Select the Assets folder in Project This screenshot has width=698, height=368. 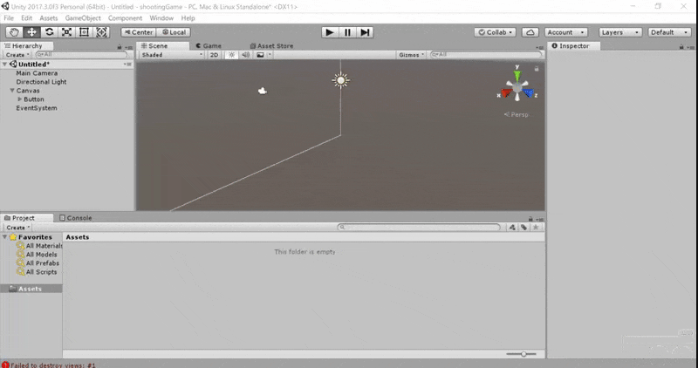31,289
